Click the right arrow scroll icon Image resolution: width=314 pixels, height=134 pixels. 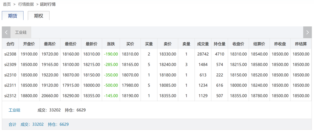[x=307, y=32]
